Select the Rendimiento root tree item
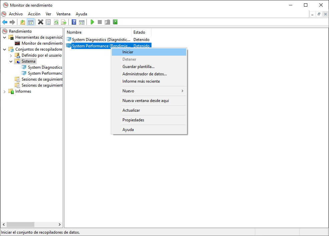The width and height of the screenshot is (329, 236). coord(20,31)
